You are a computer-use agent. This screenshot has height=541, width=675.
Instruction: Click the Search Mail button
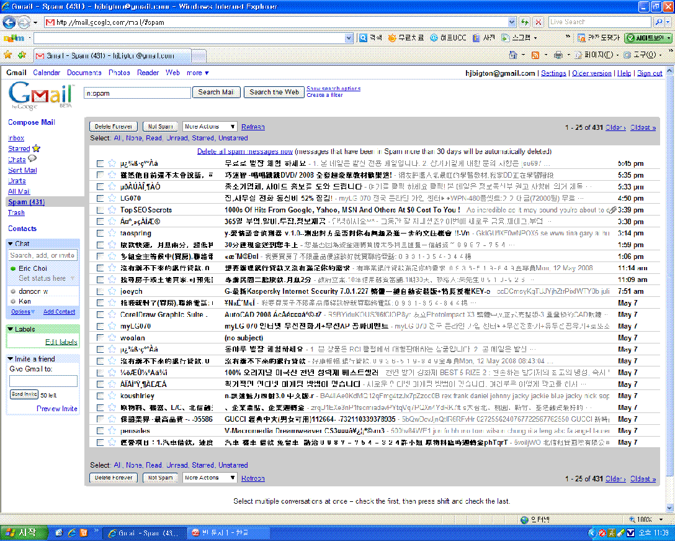[216, 93]
